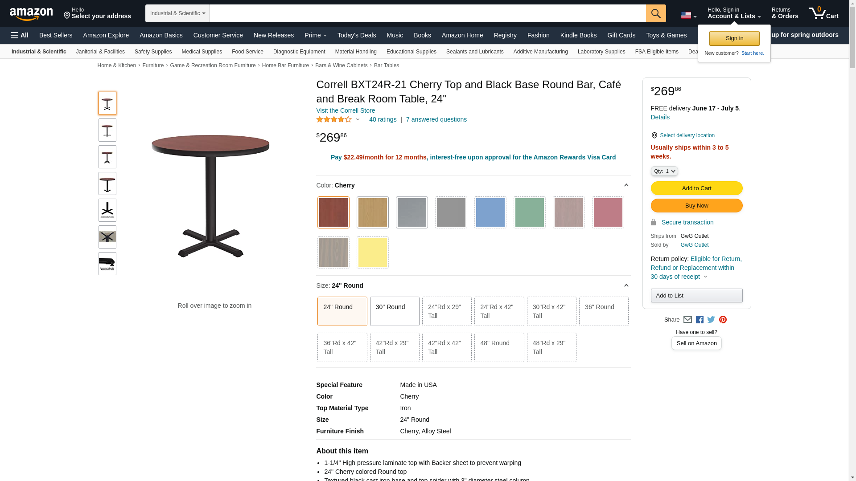Choose the country flag language selector
This screenshot has height=481, width=856.
pyautogui.click(x=688, y=16)
